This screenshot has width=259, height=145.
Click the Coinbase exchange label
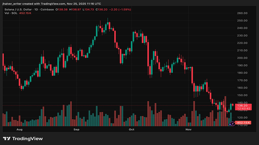click(x=48, y=9)
